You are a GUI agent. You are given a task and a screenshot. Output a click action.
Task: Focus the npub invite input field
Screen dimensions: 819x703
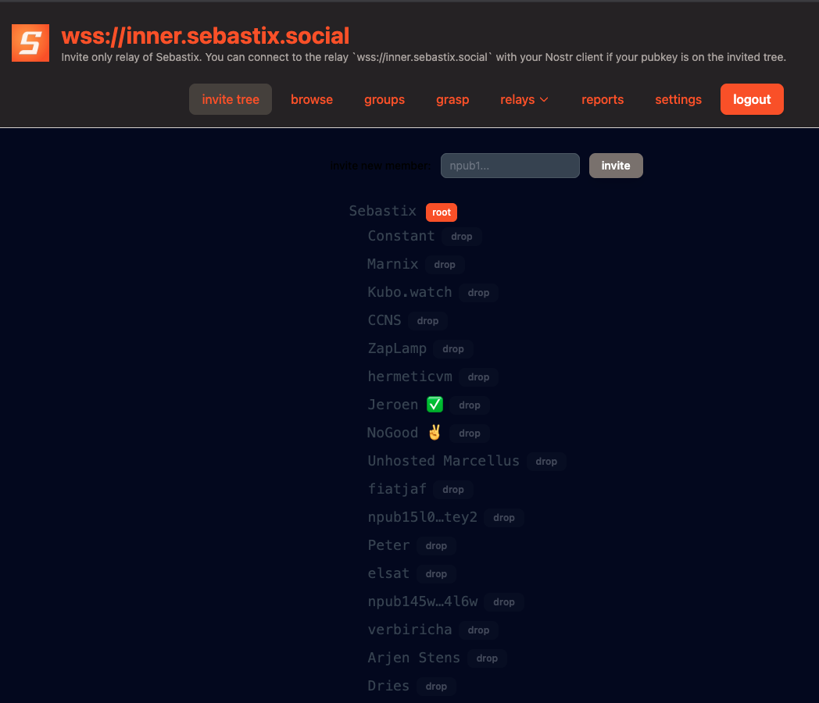510,166
